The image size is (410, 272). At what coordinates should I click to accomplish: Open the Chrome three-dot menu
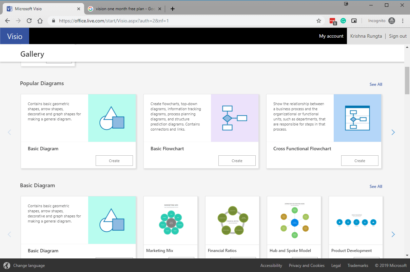click(403, 21)
